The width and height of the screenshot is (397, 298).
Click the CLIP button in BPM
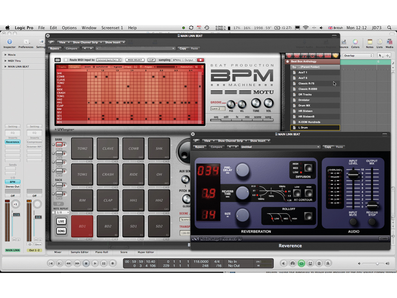click(151, 60)
